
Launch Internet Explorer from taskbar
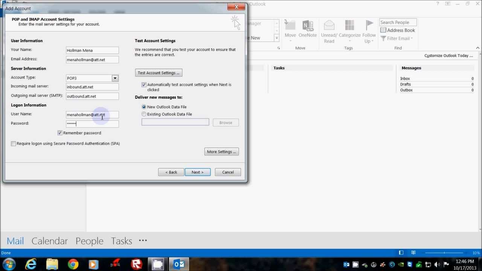click(x=31, y=264)
